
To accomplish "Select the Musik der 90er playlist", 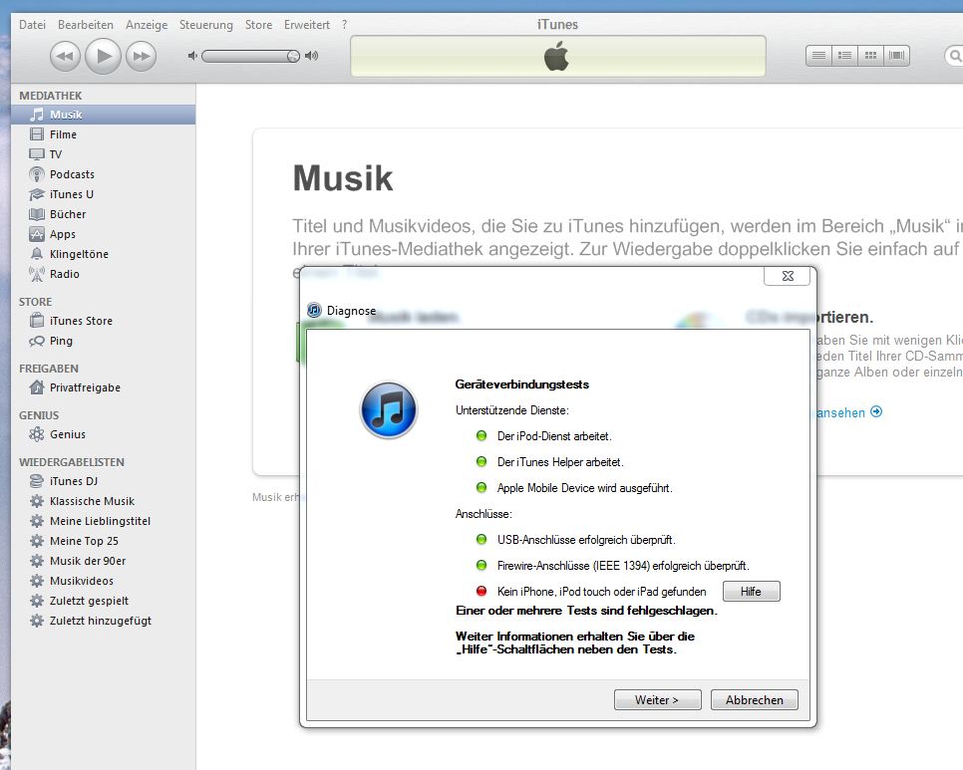I will coord(104,561).
